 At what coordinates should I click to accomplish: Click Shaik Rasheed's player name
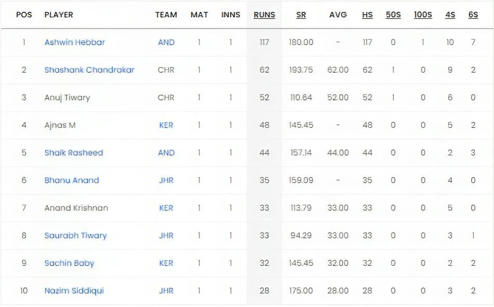[74, 153]
